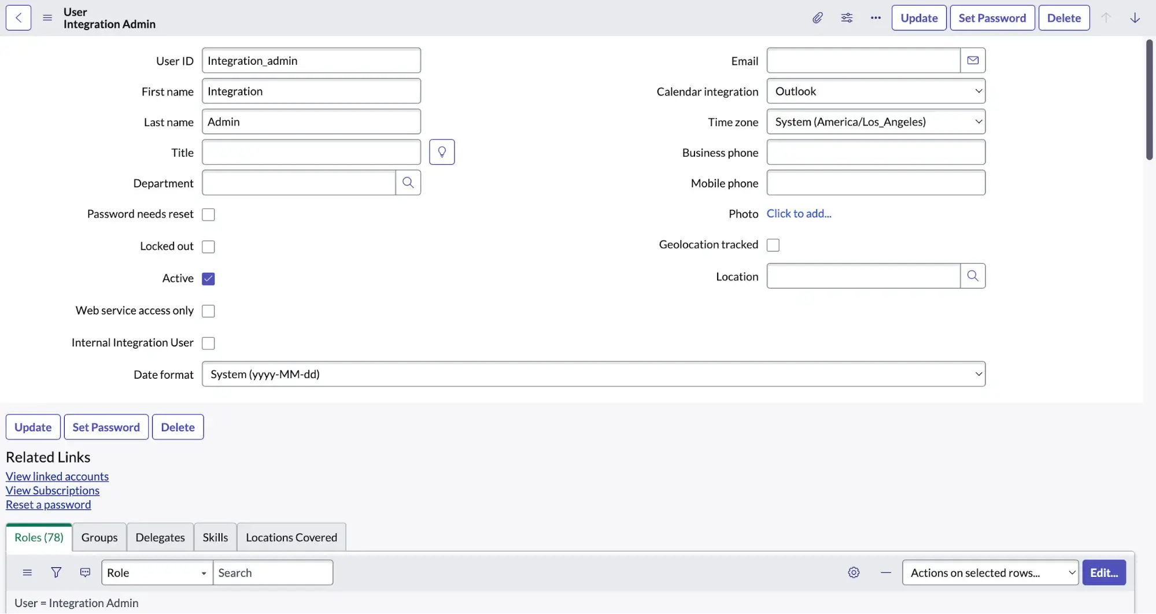1156x614 pixels.
Task: Click the more options ellipsis icon
Action: coord(875,18)
